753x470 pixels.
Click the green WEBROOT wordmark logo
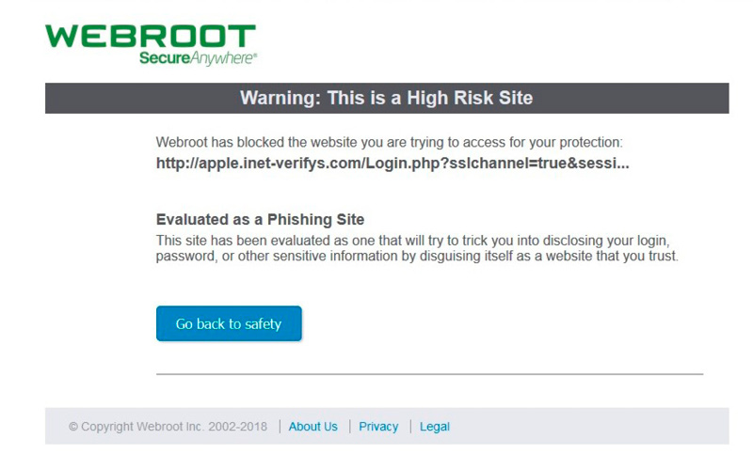[151, 37]
